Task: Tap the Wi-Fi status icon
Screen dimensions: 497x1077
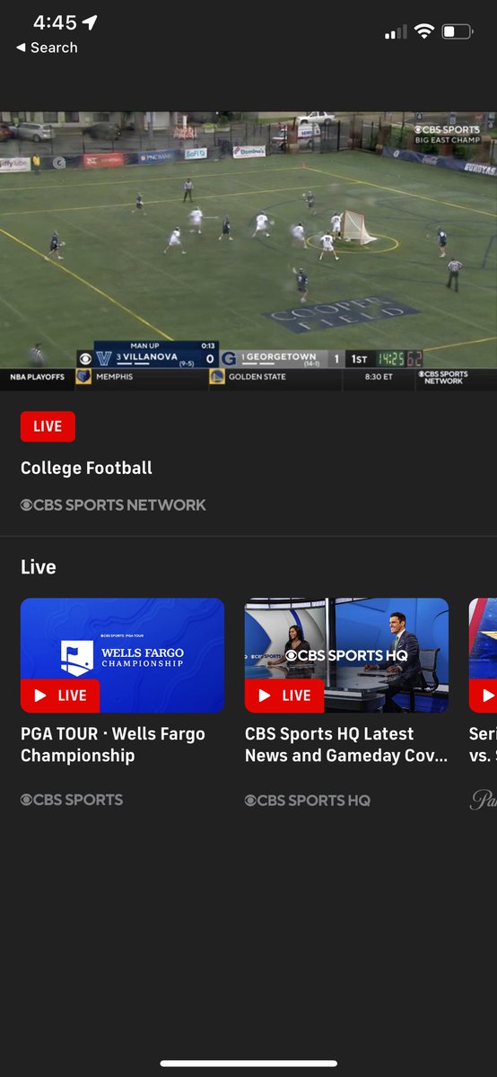Action: 423,32
